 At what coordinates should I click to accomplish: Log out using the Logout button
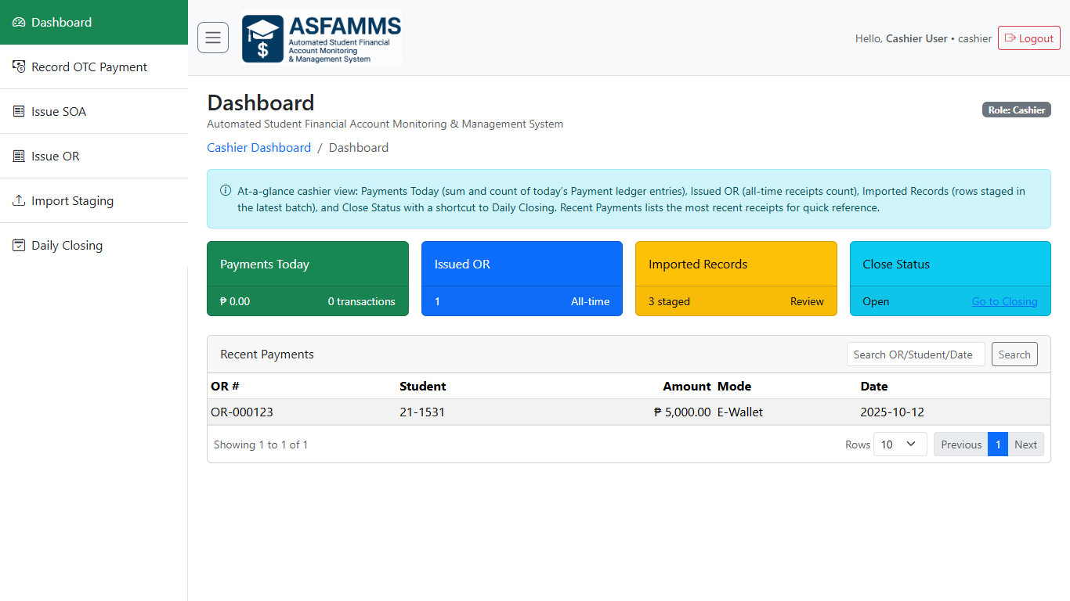(x=1028, y=38)
